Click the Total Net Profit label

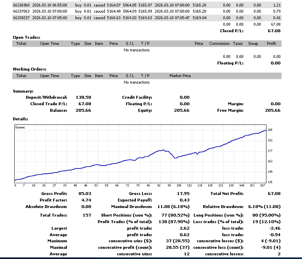[228, 194]
